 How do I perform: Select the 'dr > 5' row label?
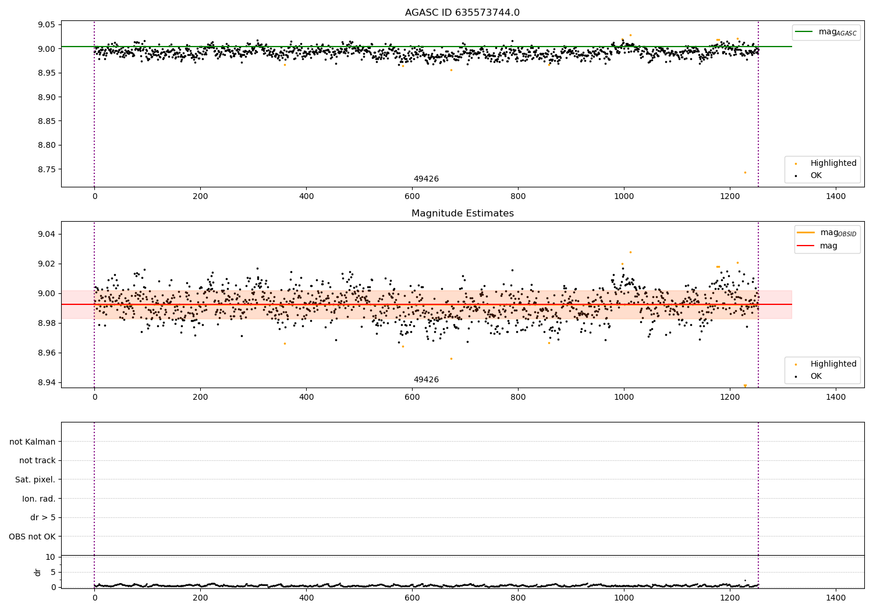point(43,517)
